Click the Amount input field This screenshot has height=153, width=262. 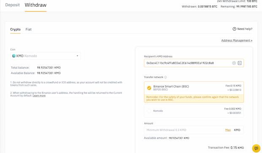coord(194,130)
